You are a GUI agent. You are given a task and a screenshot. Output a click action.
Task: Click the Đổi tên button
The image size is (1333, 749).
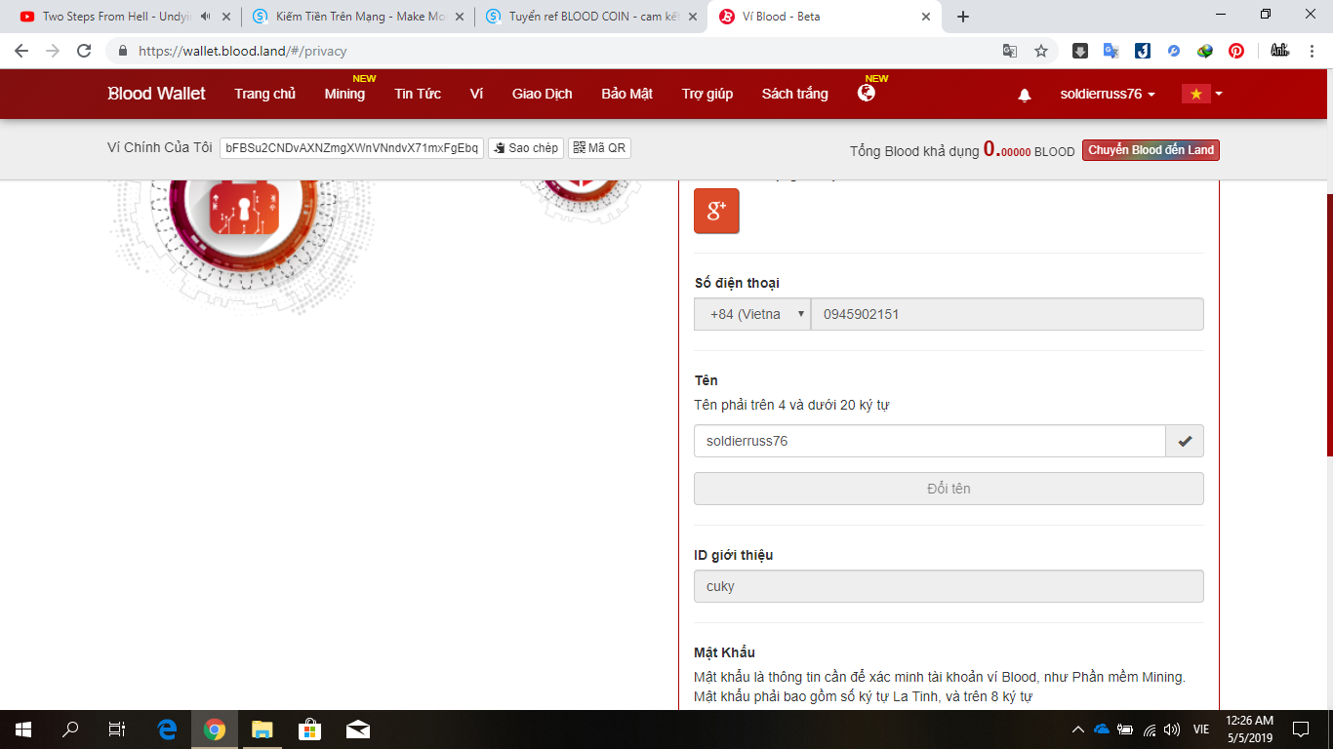pos(949,489)
